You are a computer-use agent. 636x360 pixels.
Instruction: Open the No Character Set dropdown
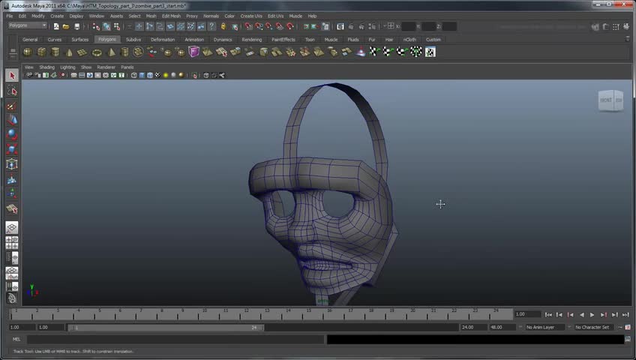tap(595, 327)
